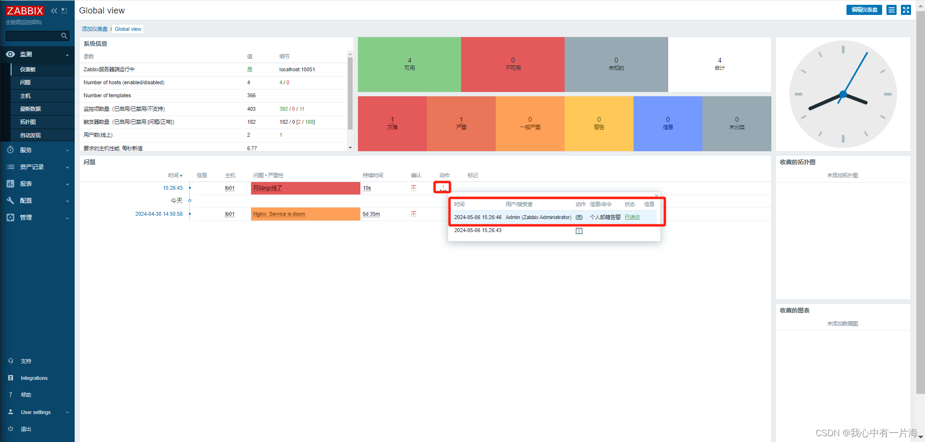Collapse the 监测 menu section arrow
Viewport: 925px width, 442px height.
click(67, 55)
